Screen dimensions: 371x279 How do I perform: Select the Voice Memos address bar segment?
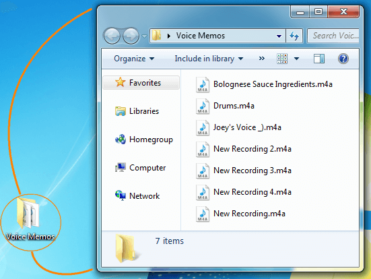[x=201, y=36]
